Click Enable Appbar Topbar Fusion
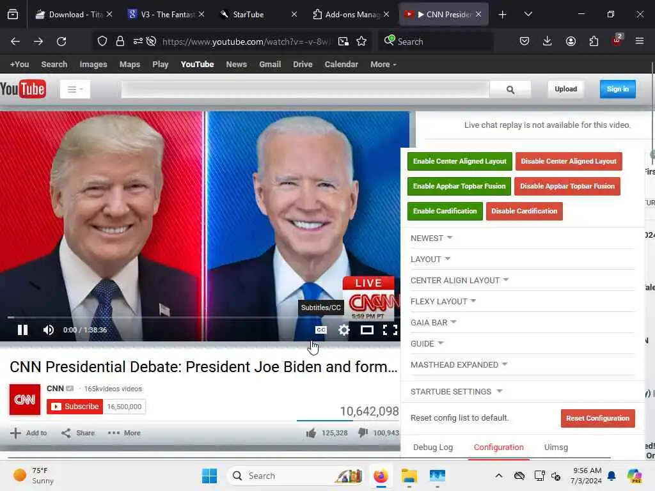The image size is (655, 491). tap(459, 186)
